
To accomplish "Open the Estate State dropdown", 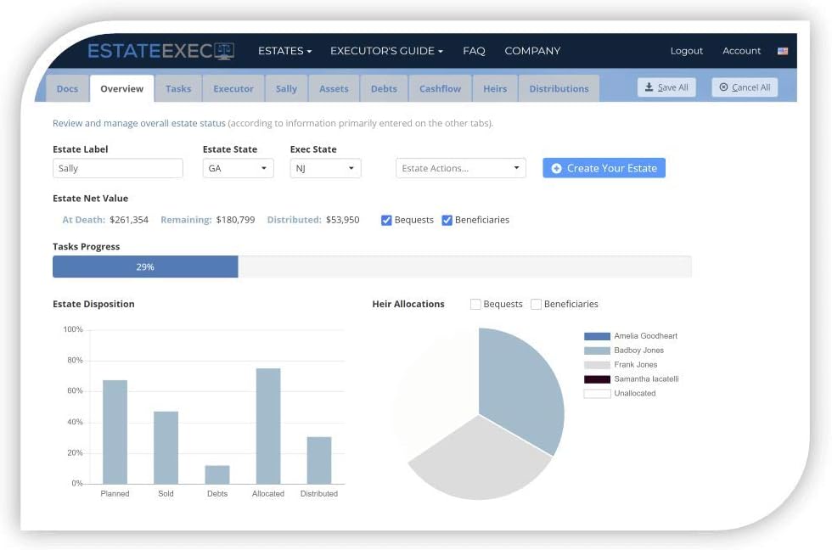I will tap(239, 168).
